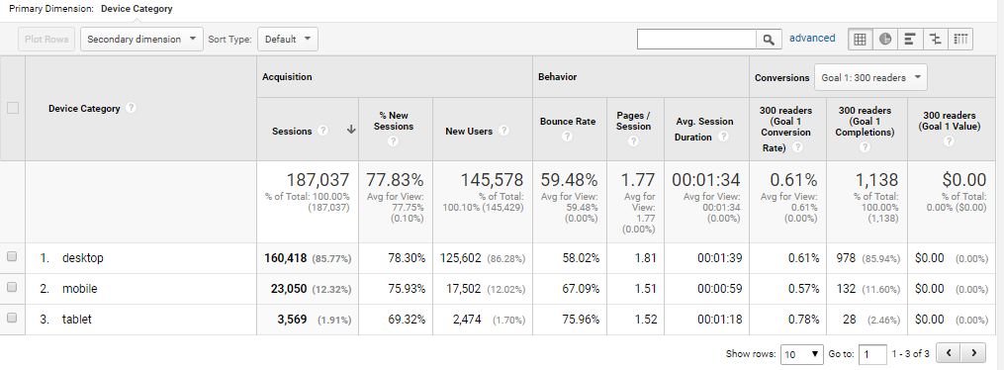Sort by New Users column header
The width and height of the screenshot is (1004, 370).
[x=469, y=131]
